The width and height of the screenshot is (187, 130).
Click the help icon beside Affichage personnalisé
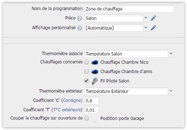click(80, 28)
